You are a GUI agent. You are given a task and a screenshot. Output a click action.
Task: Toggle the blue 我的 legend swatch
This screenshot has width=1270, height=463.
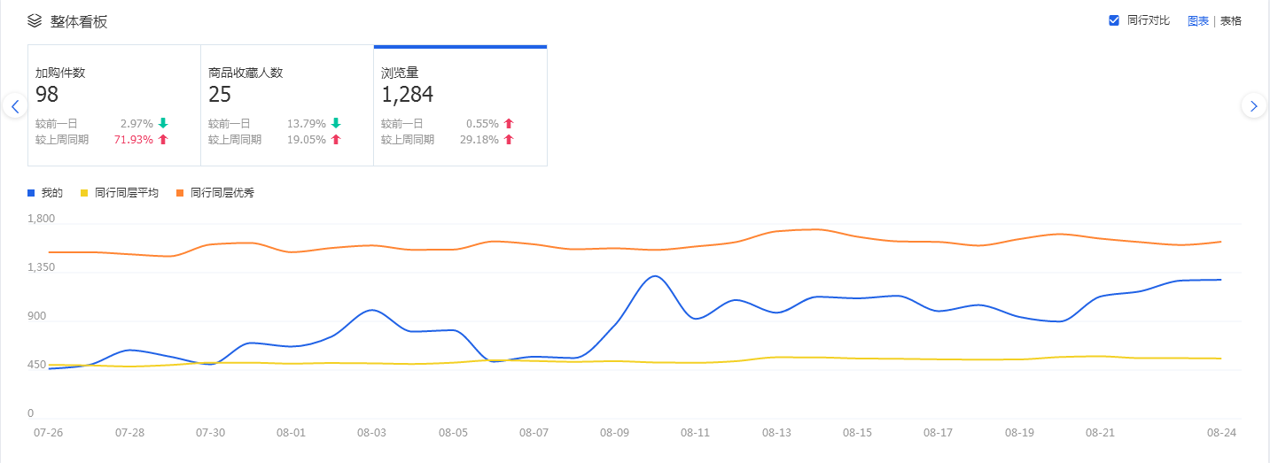(31, 192)
